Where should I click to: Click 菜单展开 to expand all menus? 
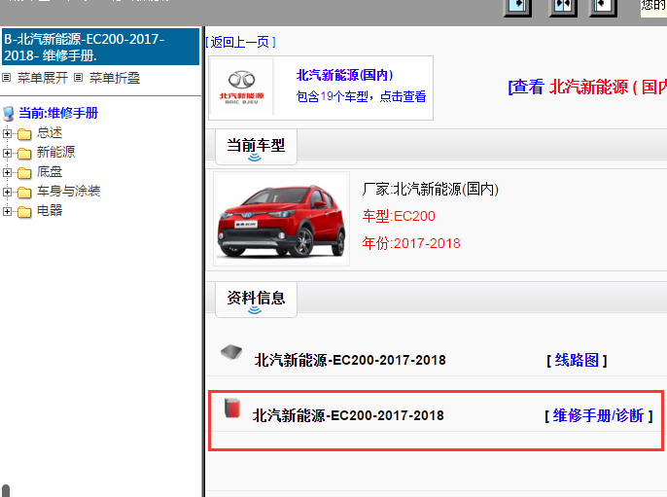[x=43, y=78]
